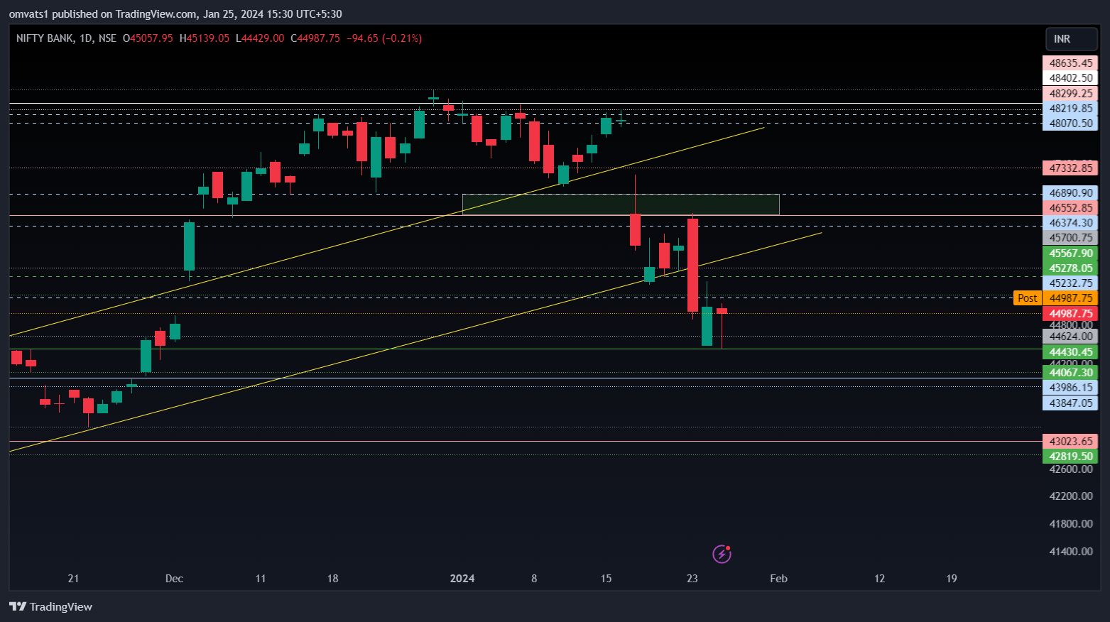The width and height of the screenshot is (1110, 622).
Task: Select green price label 42819.50
Action: click(x=1070, y=457)
